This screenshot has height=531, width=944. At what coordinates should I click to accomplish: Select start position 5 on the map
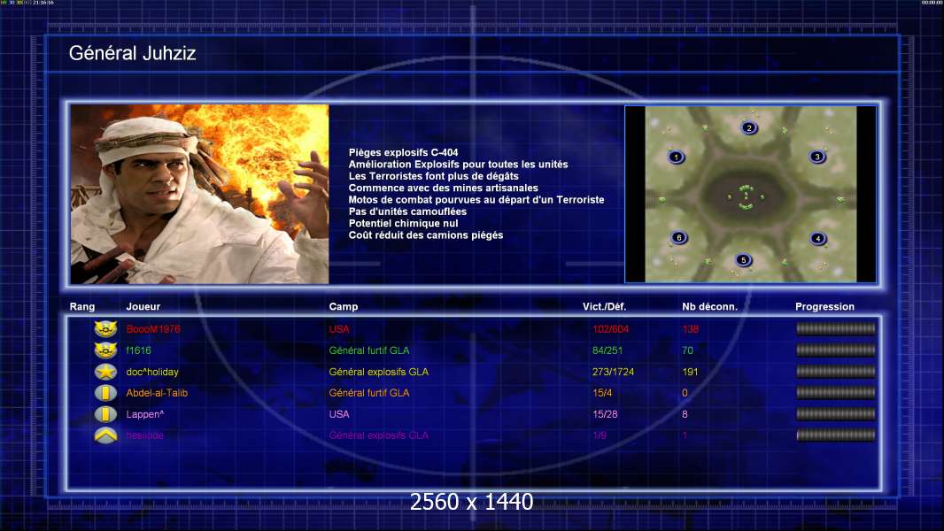744,260
